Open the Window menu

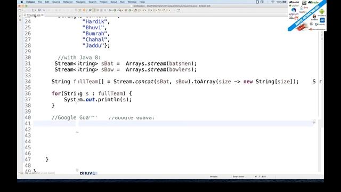point(132,2)
